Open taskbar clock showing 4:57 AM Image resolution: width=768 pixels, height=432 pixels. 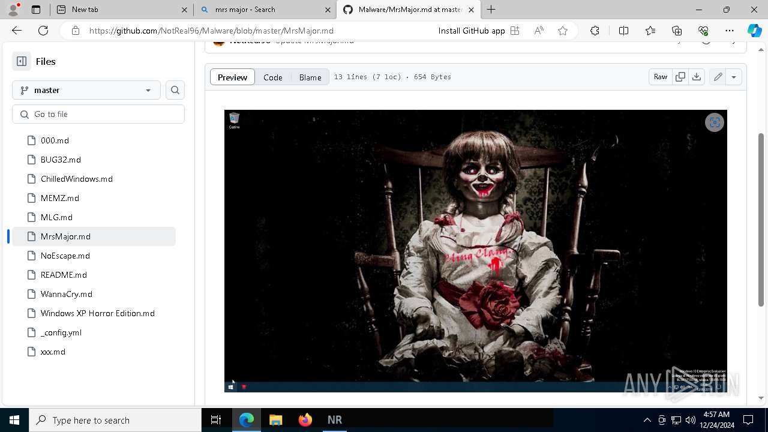(x=716, y=420)
